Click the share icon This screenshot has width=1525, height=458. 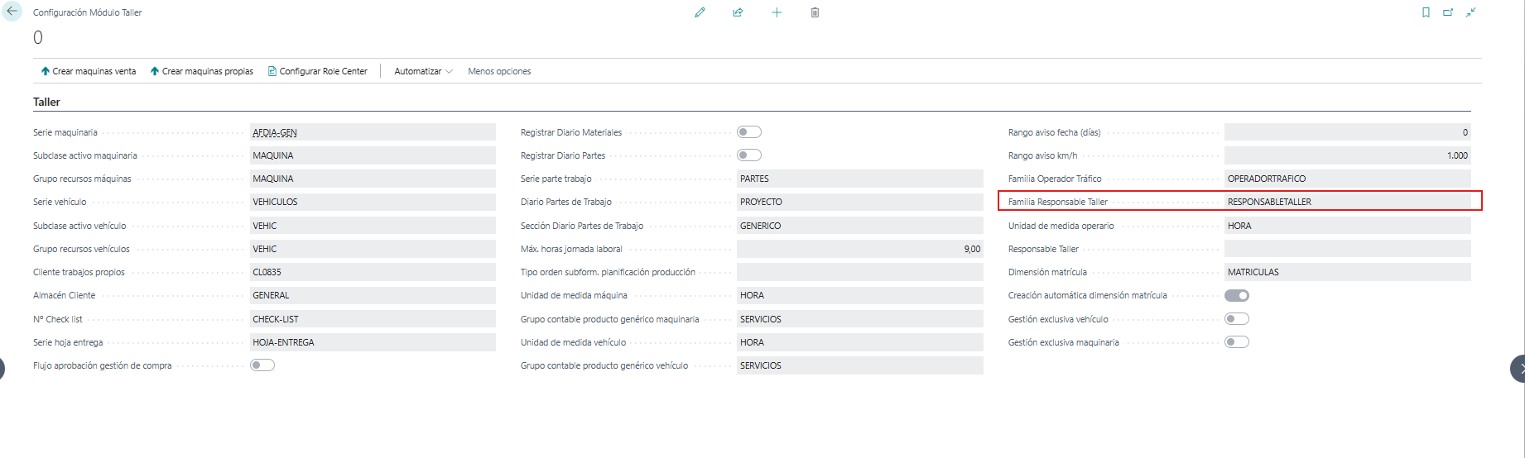(738, 12)
